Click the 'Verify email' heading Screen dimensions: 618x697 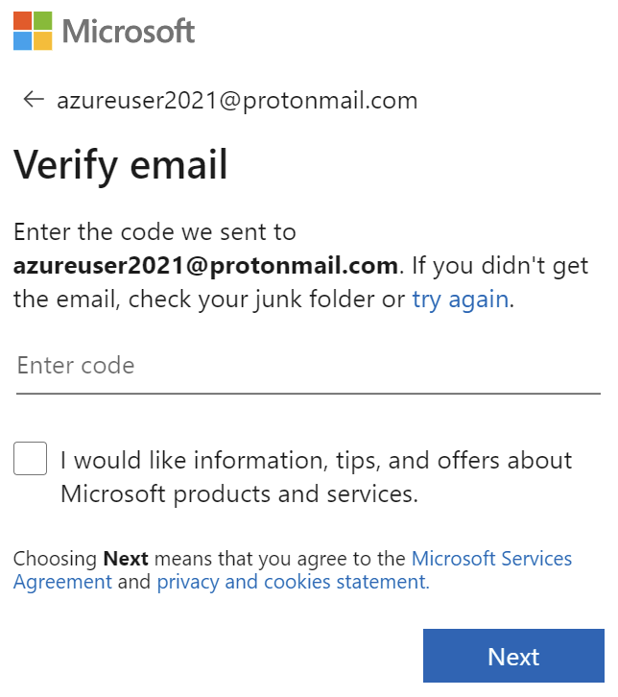[120, 165]
